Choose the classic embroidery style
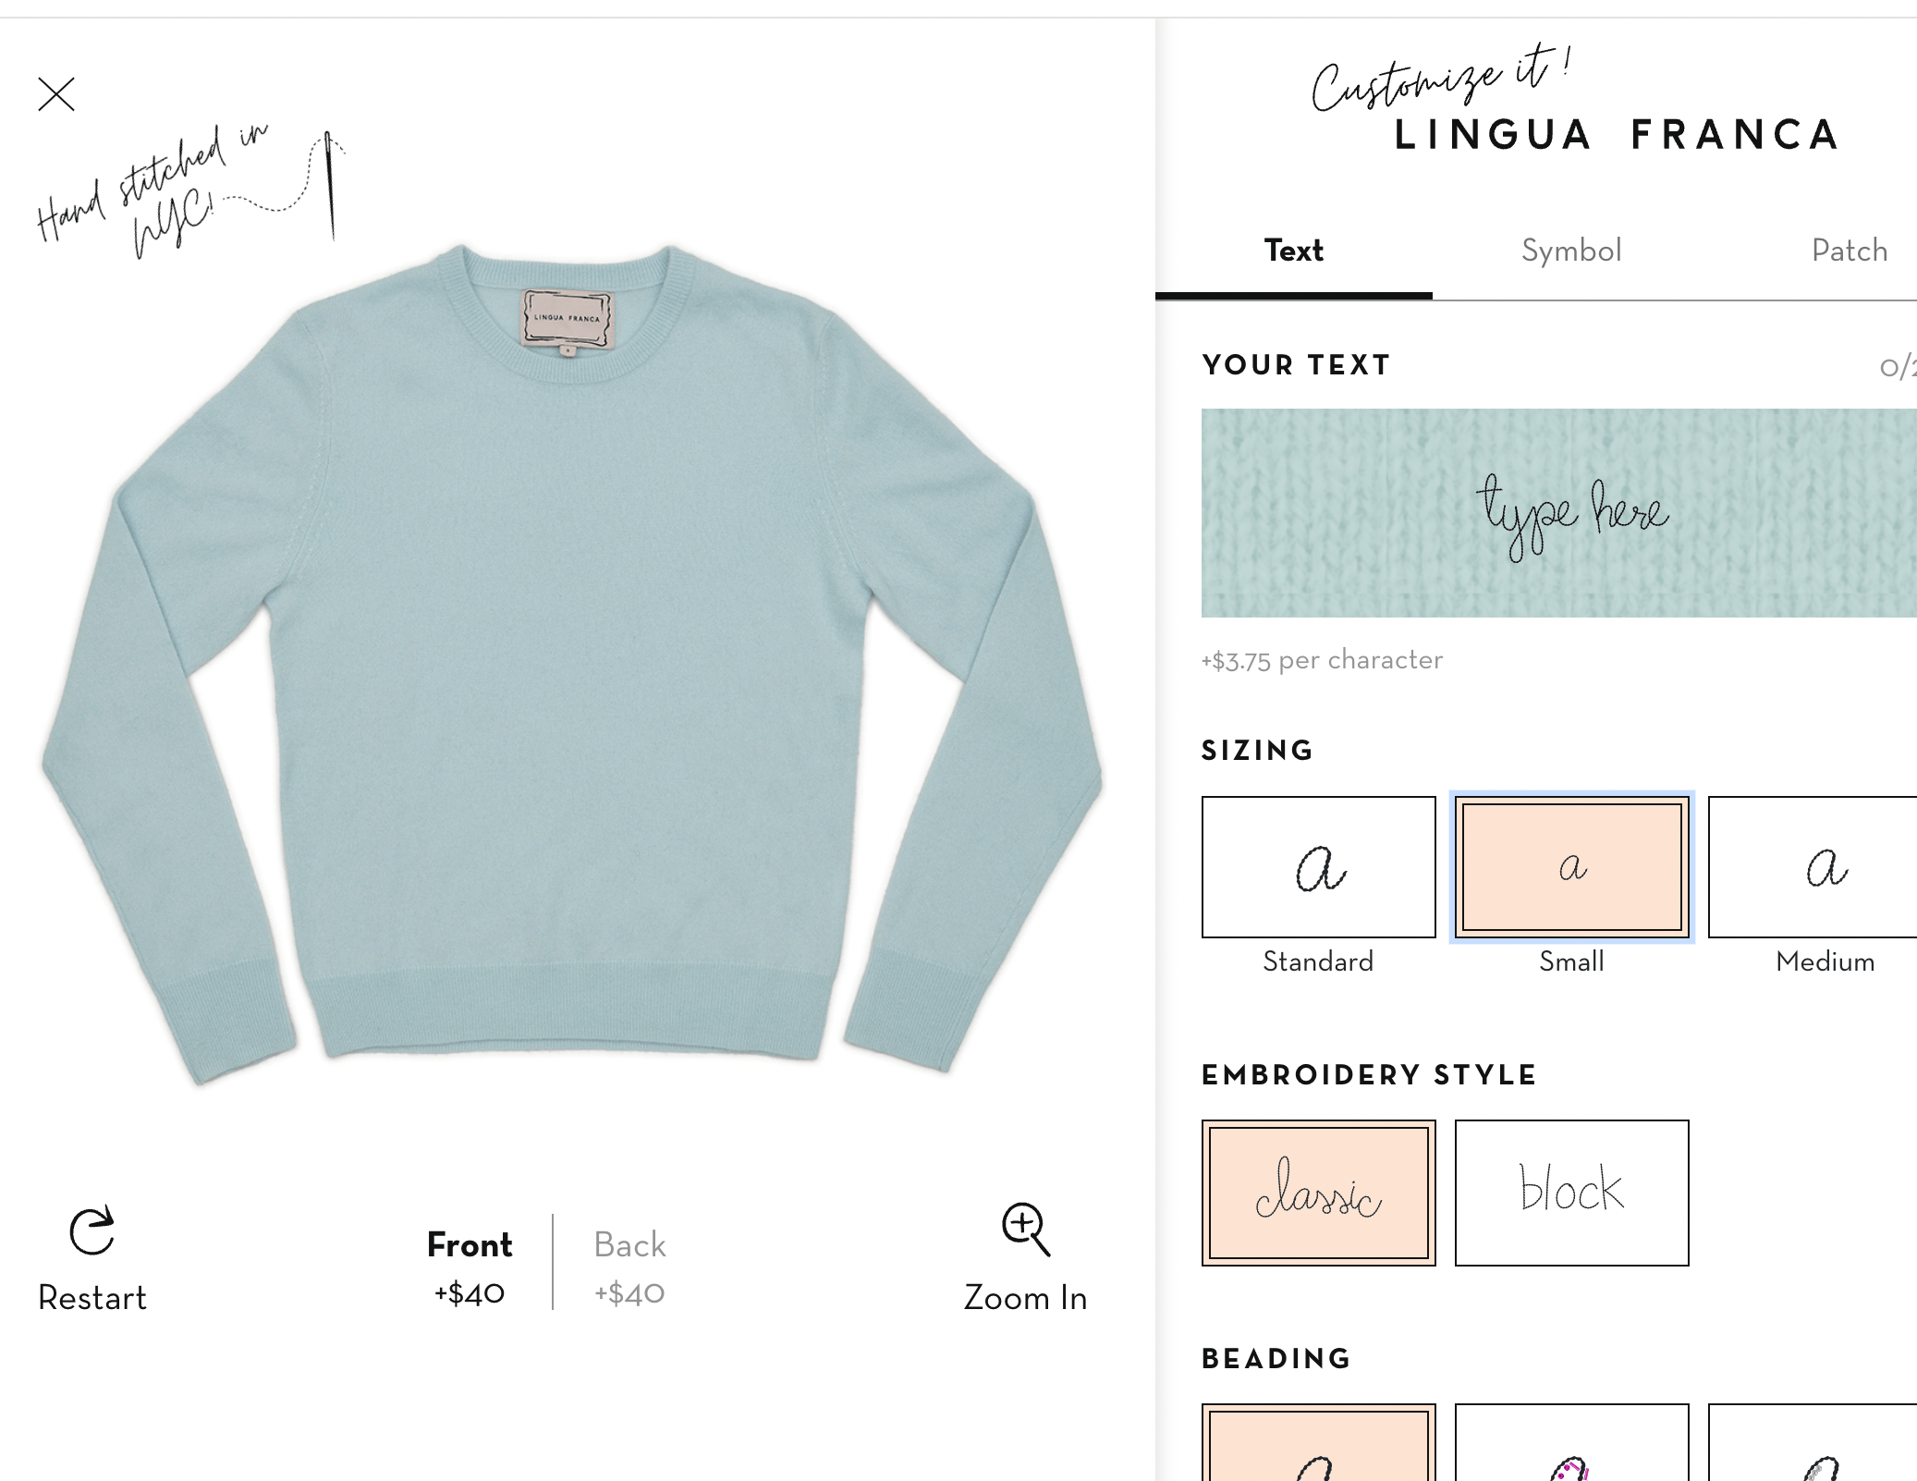1917x1481 pixels. (x=1318, y=1193)
